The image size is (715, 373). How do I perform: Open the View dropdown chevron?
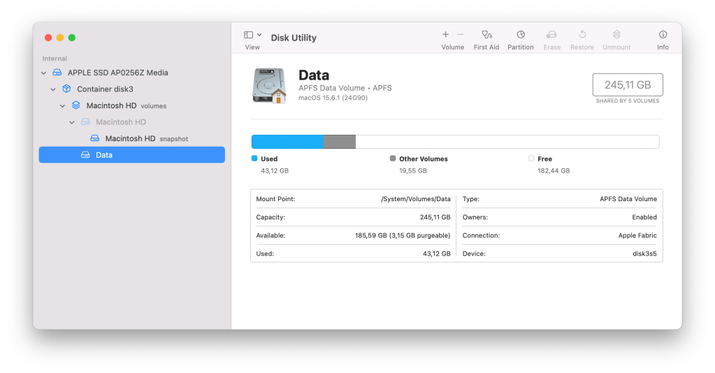[260, 35]
